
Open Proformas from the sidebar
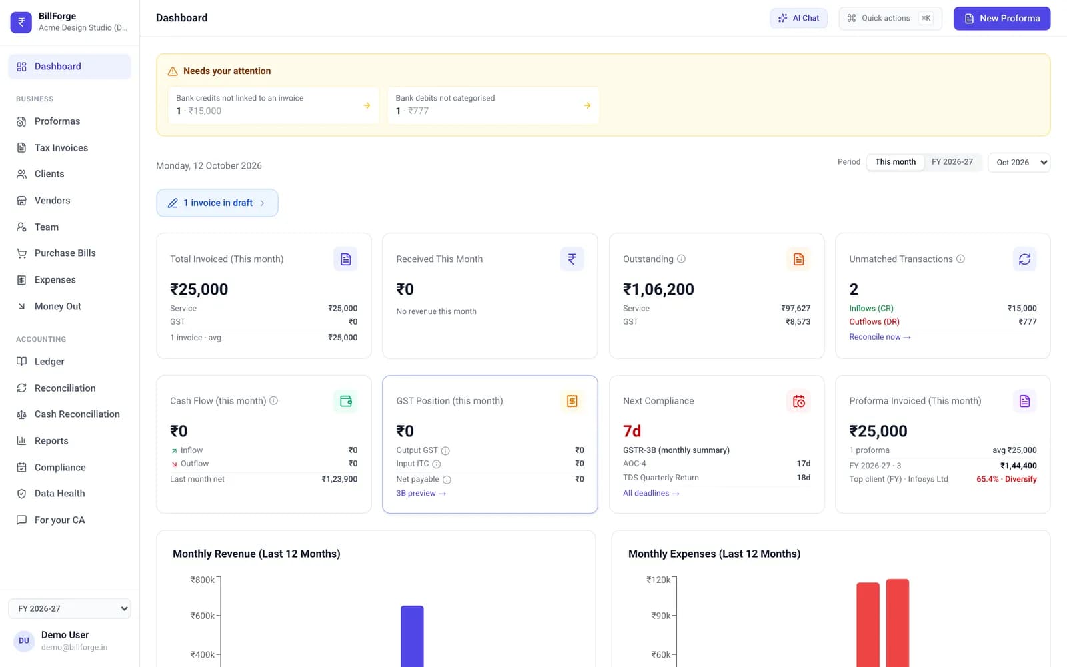(69, 121)
